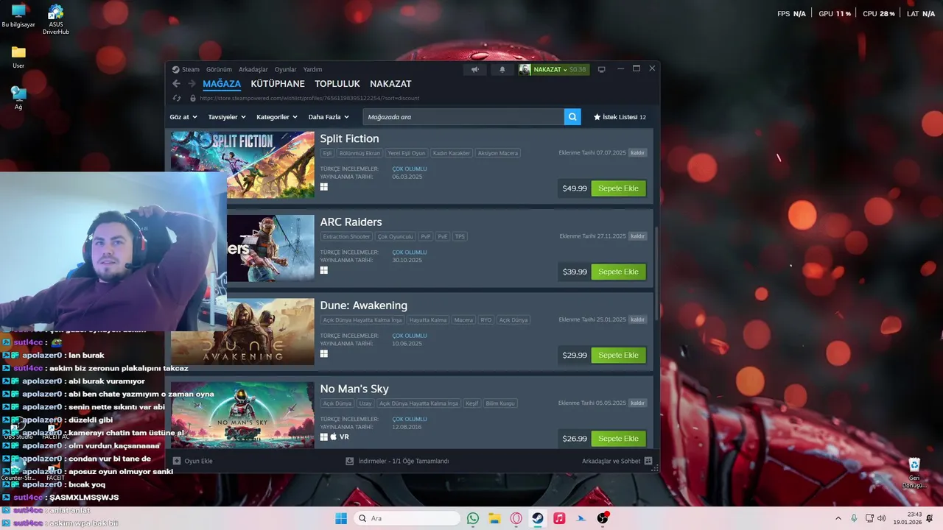Screen dimensions: 943x530
Task: Expand the Tavsiyeler dropdown
Action: pos(227,117)
